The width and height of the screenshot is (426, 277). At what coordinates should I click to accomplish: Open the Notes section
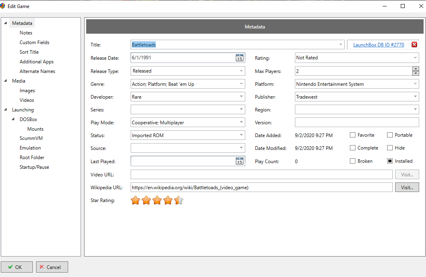pyautogui.click(x=26, y=32)
